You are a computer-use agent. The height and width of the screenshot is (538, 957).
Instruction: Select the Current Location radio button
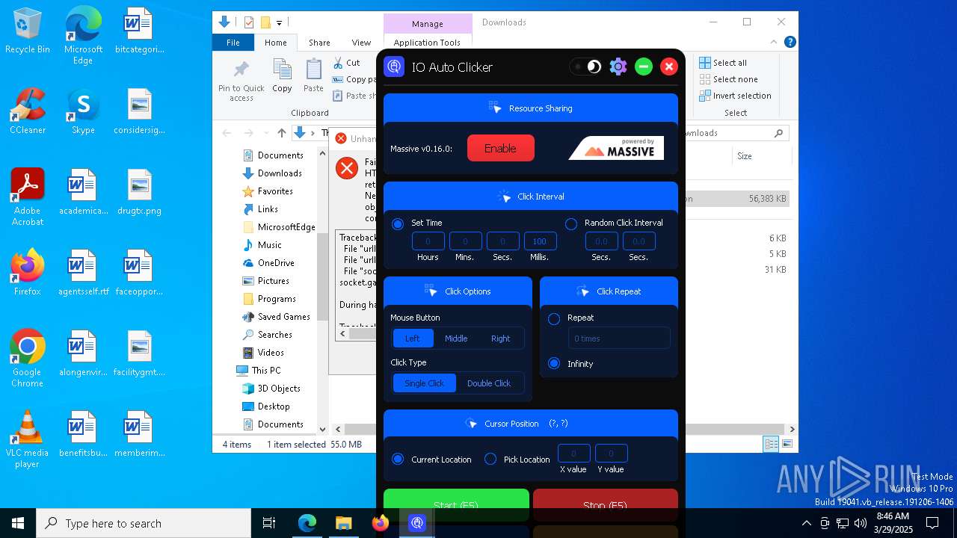coord(398,459)
